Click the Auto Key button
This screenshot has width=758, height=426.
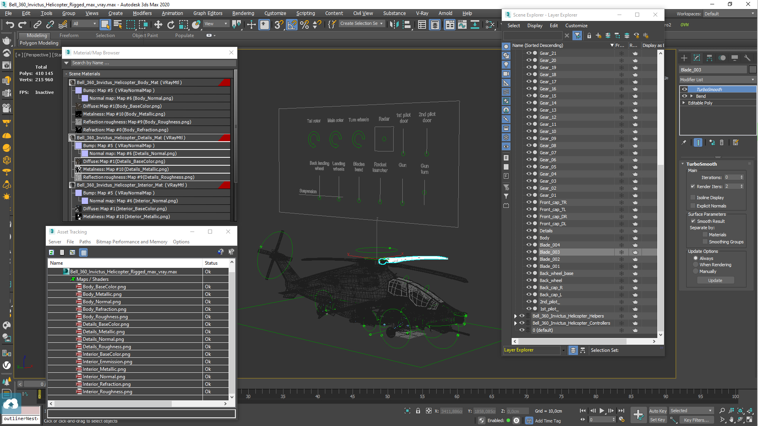click(657, 411)
